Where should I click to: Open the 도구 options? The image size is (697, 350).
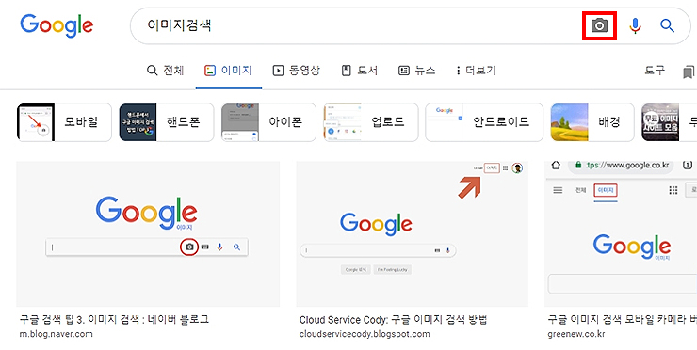(x=655, y=71)
